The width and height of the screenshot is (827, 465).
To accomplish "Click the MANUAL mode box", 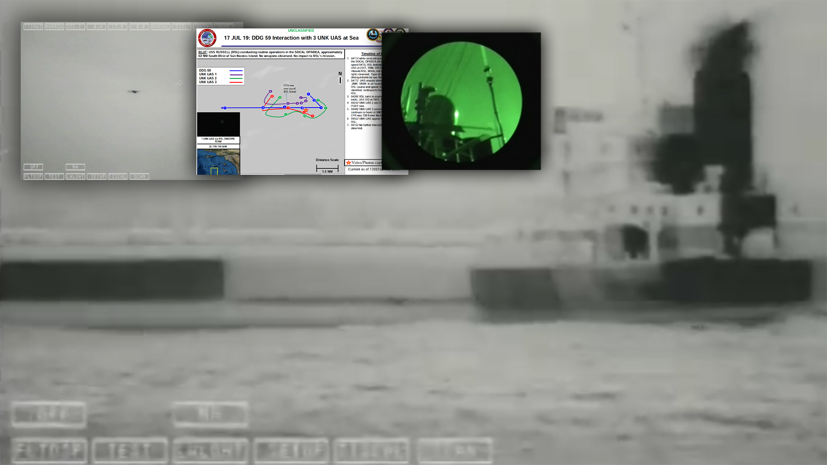I will 160,27.
